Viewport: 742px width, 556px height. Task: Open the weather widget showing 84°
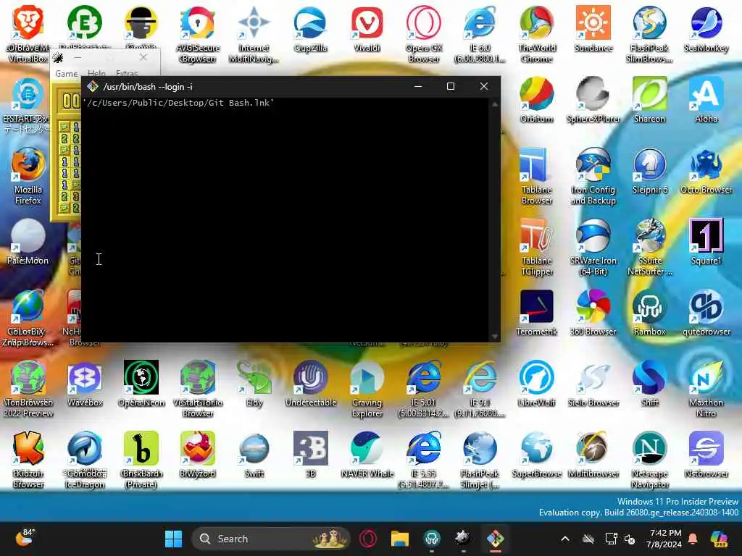26,539
